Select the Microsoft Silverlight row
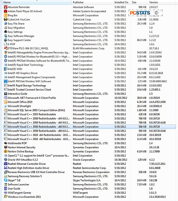Image resolution: width=178 pixels, height=201 pixels. [89, 106]
